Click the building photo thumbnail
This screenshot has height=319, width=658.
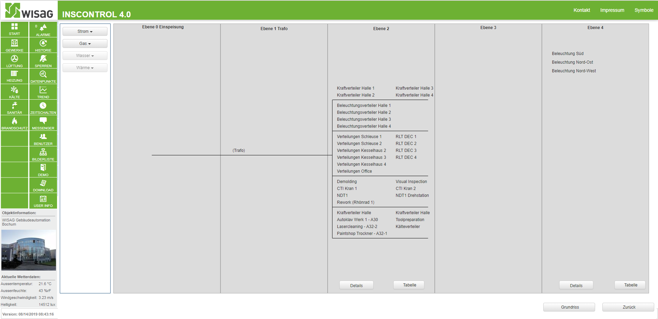tap(29, 250)
